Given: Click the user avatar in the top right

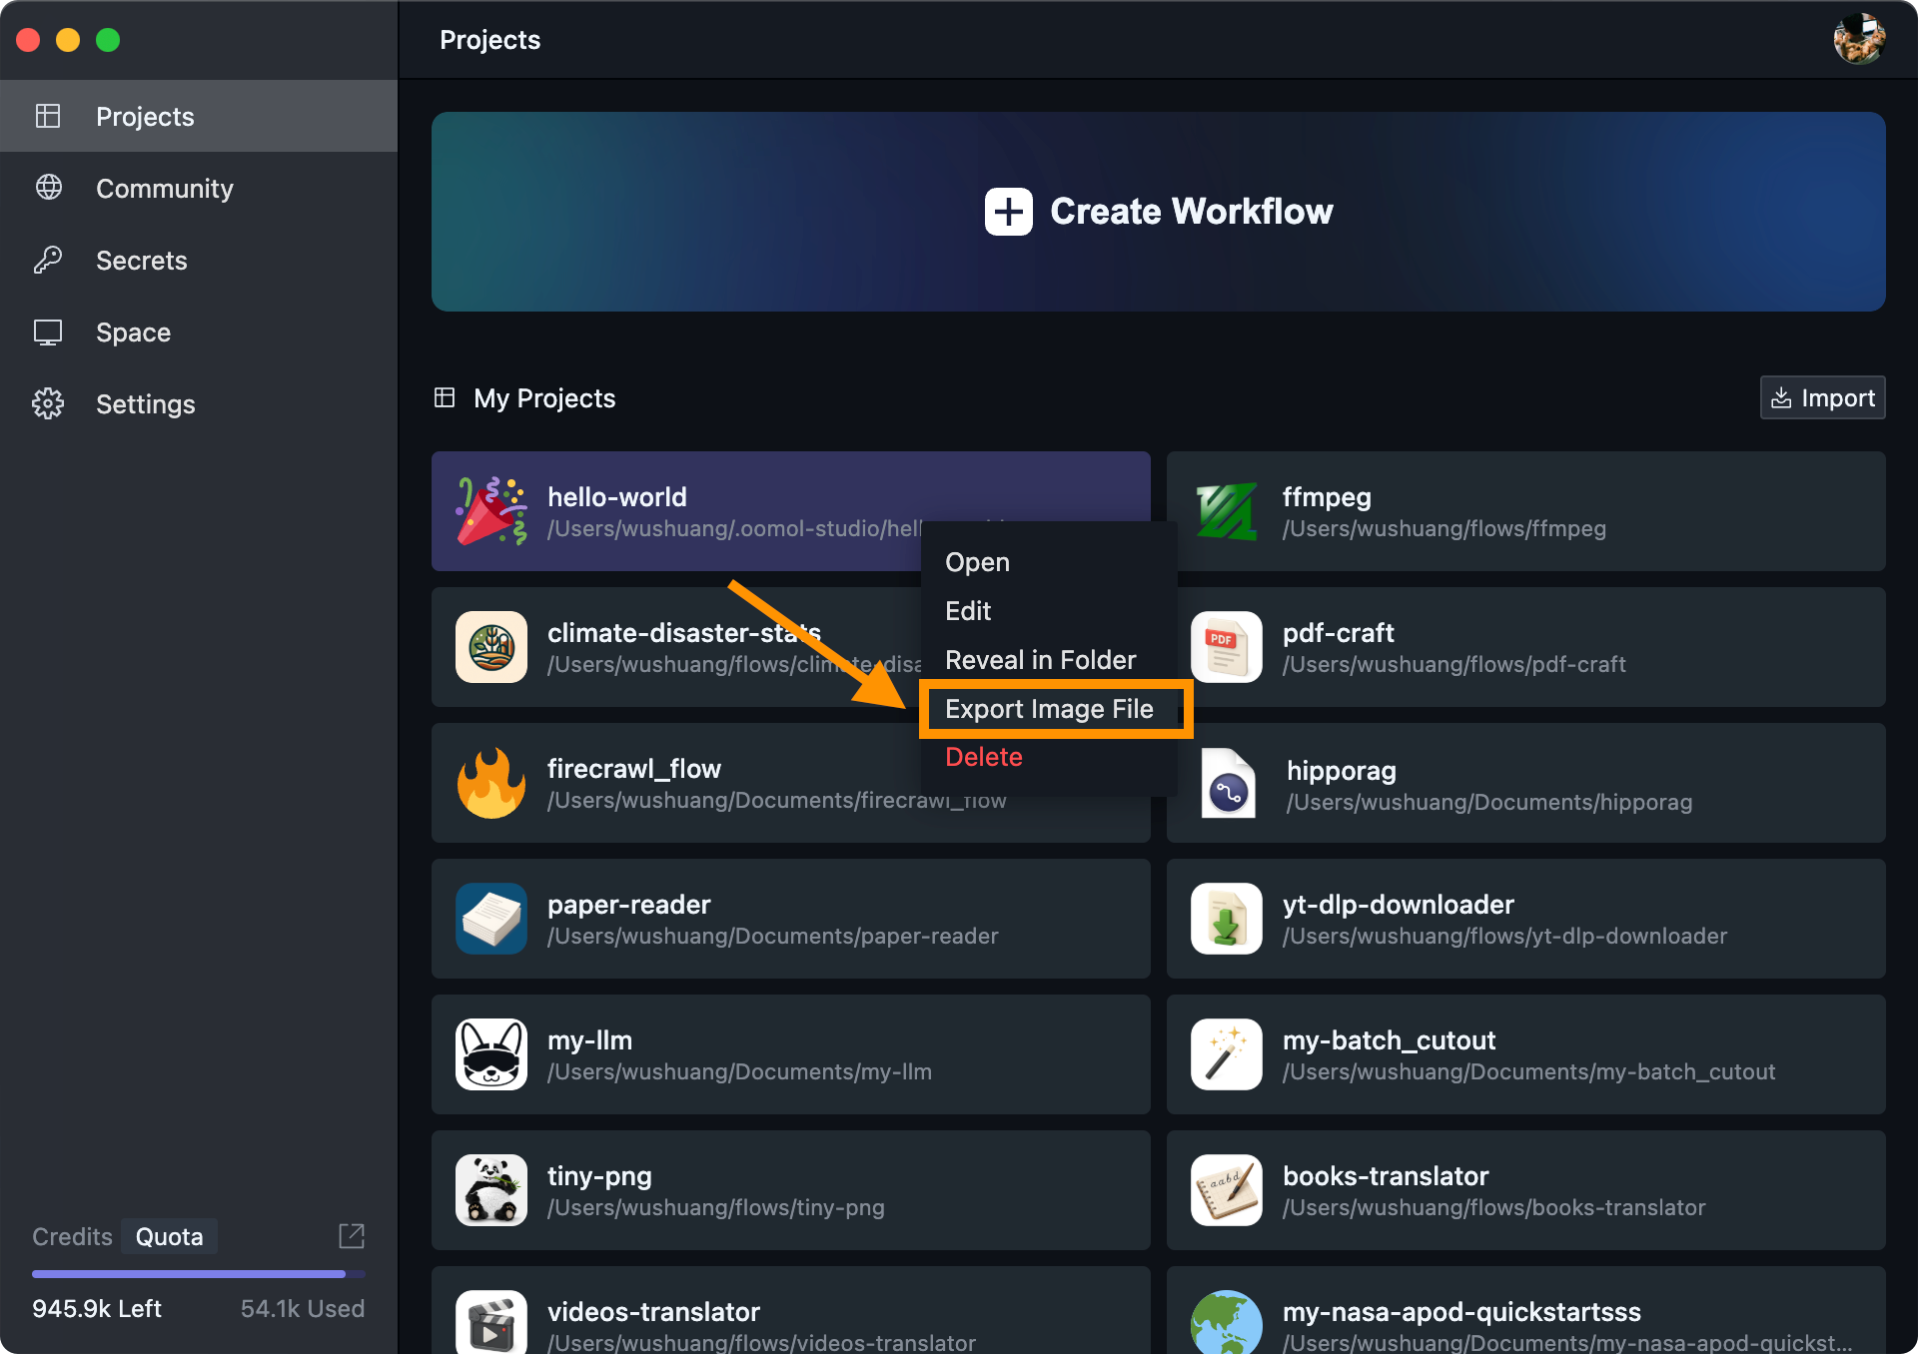Looking at the screenshot, I should 1860,39.
